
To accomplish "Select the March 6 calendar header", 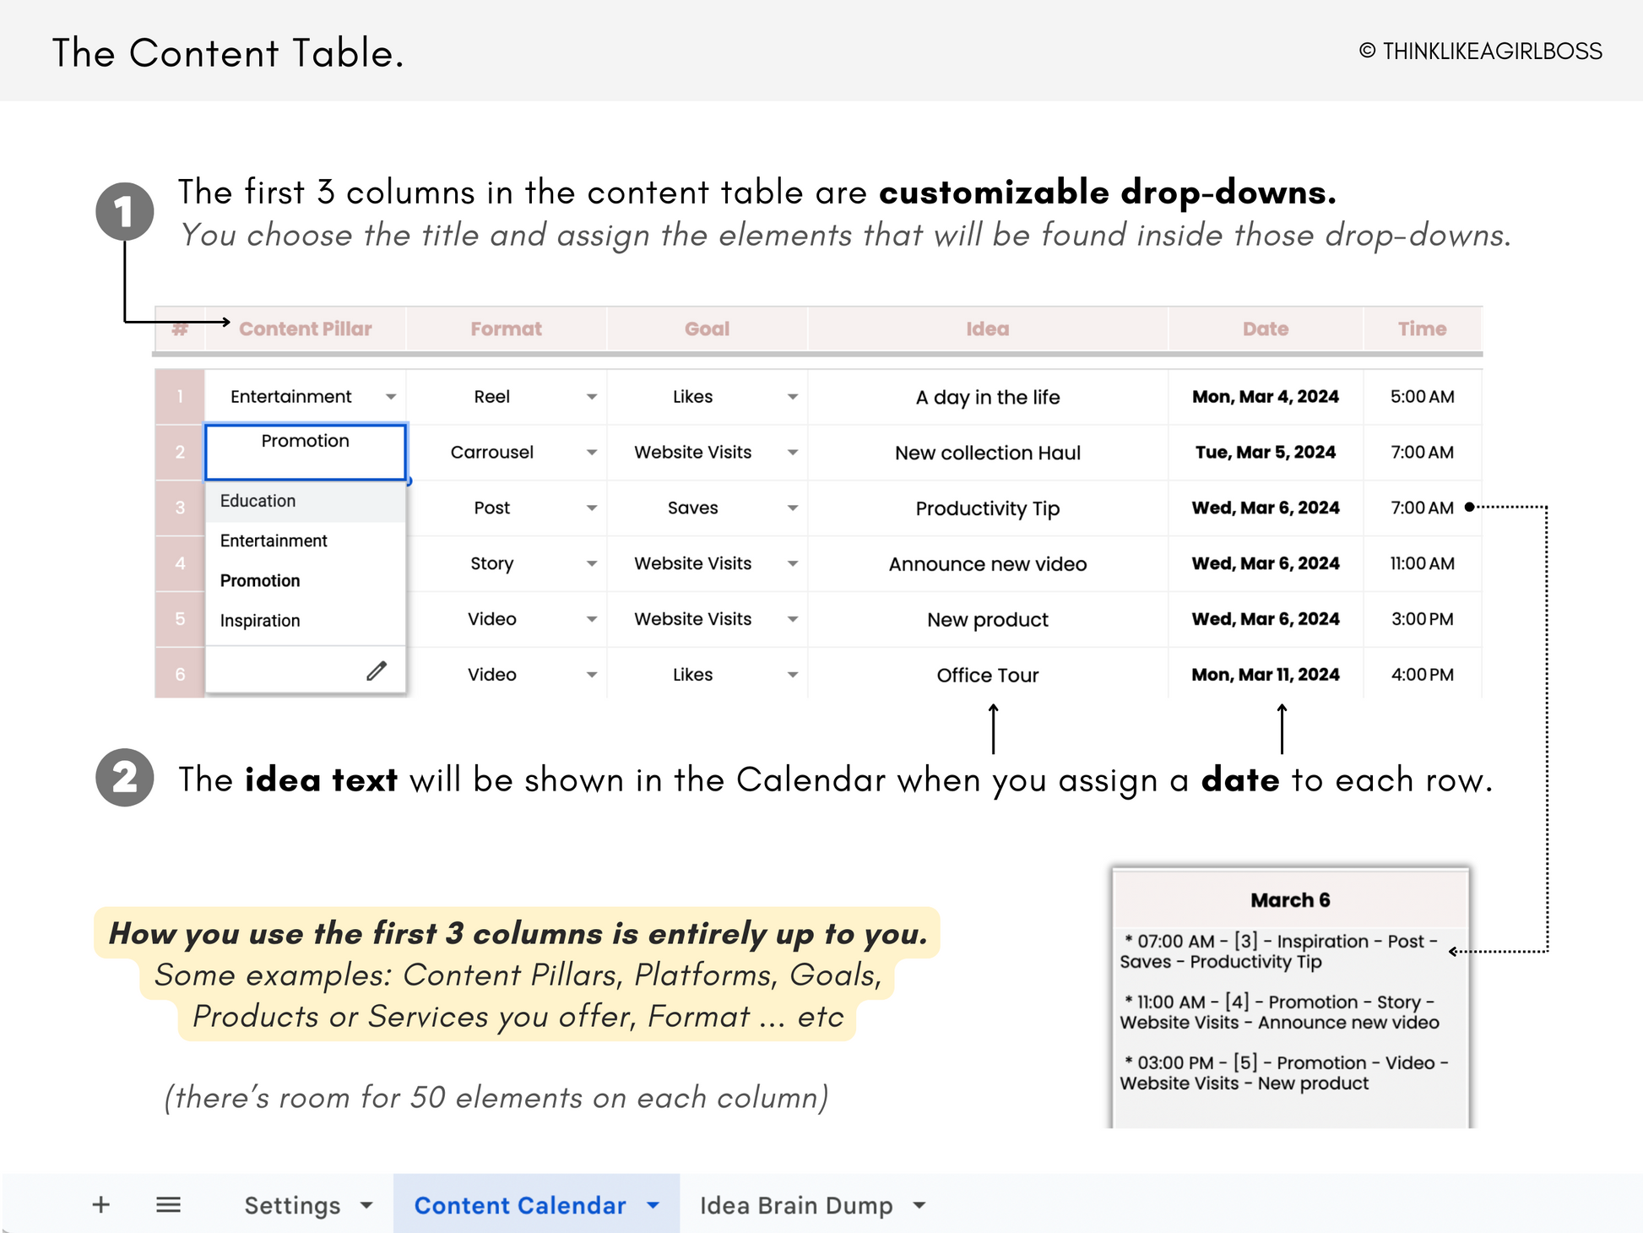I will 1289,900.
